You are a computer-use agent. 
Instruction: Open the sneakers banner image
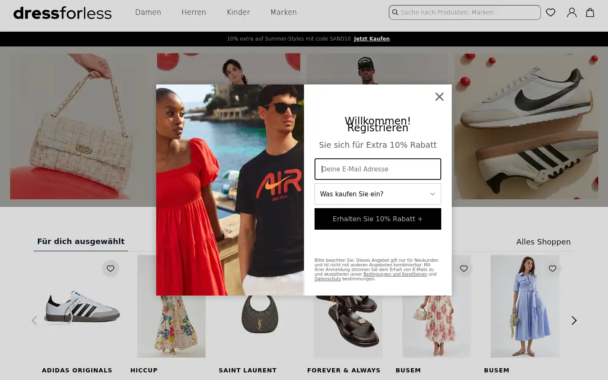tap(526, 126)
